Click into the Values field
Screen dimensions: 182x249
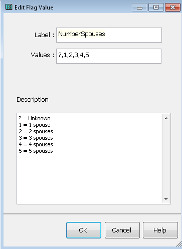pos(109,56)
